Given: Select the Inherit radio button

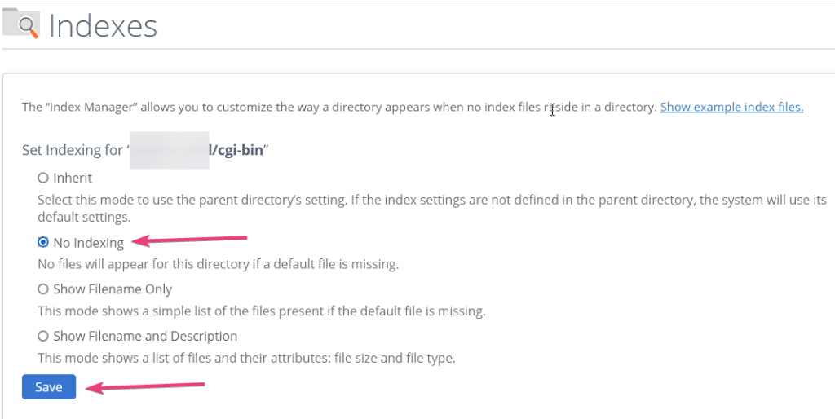Looking at the screenshot, I should pos(43,178).
